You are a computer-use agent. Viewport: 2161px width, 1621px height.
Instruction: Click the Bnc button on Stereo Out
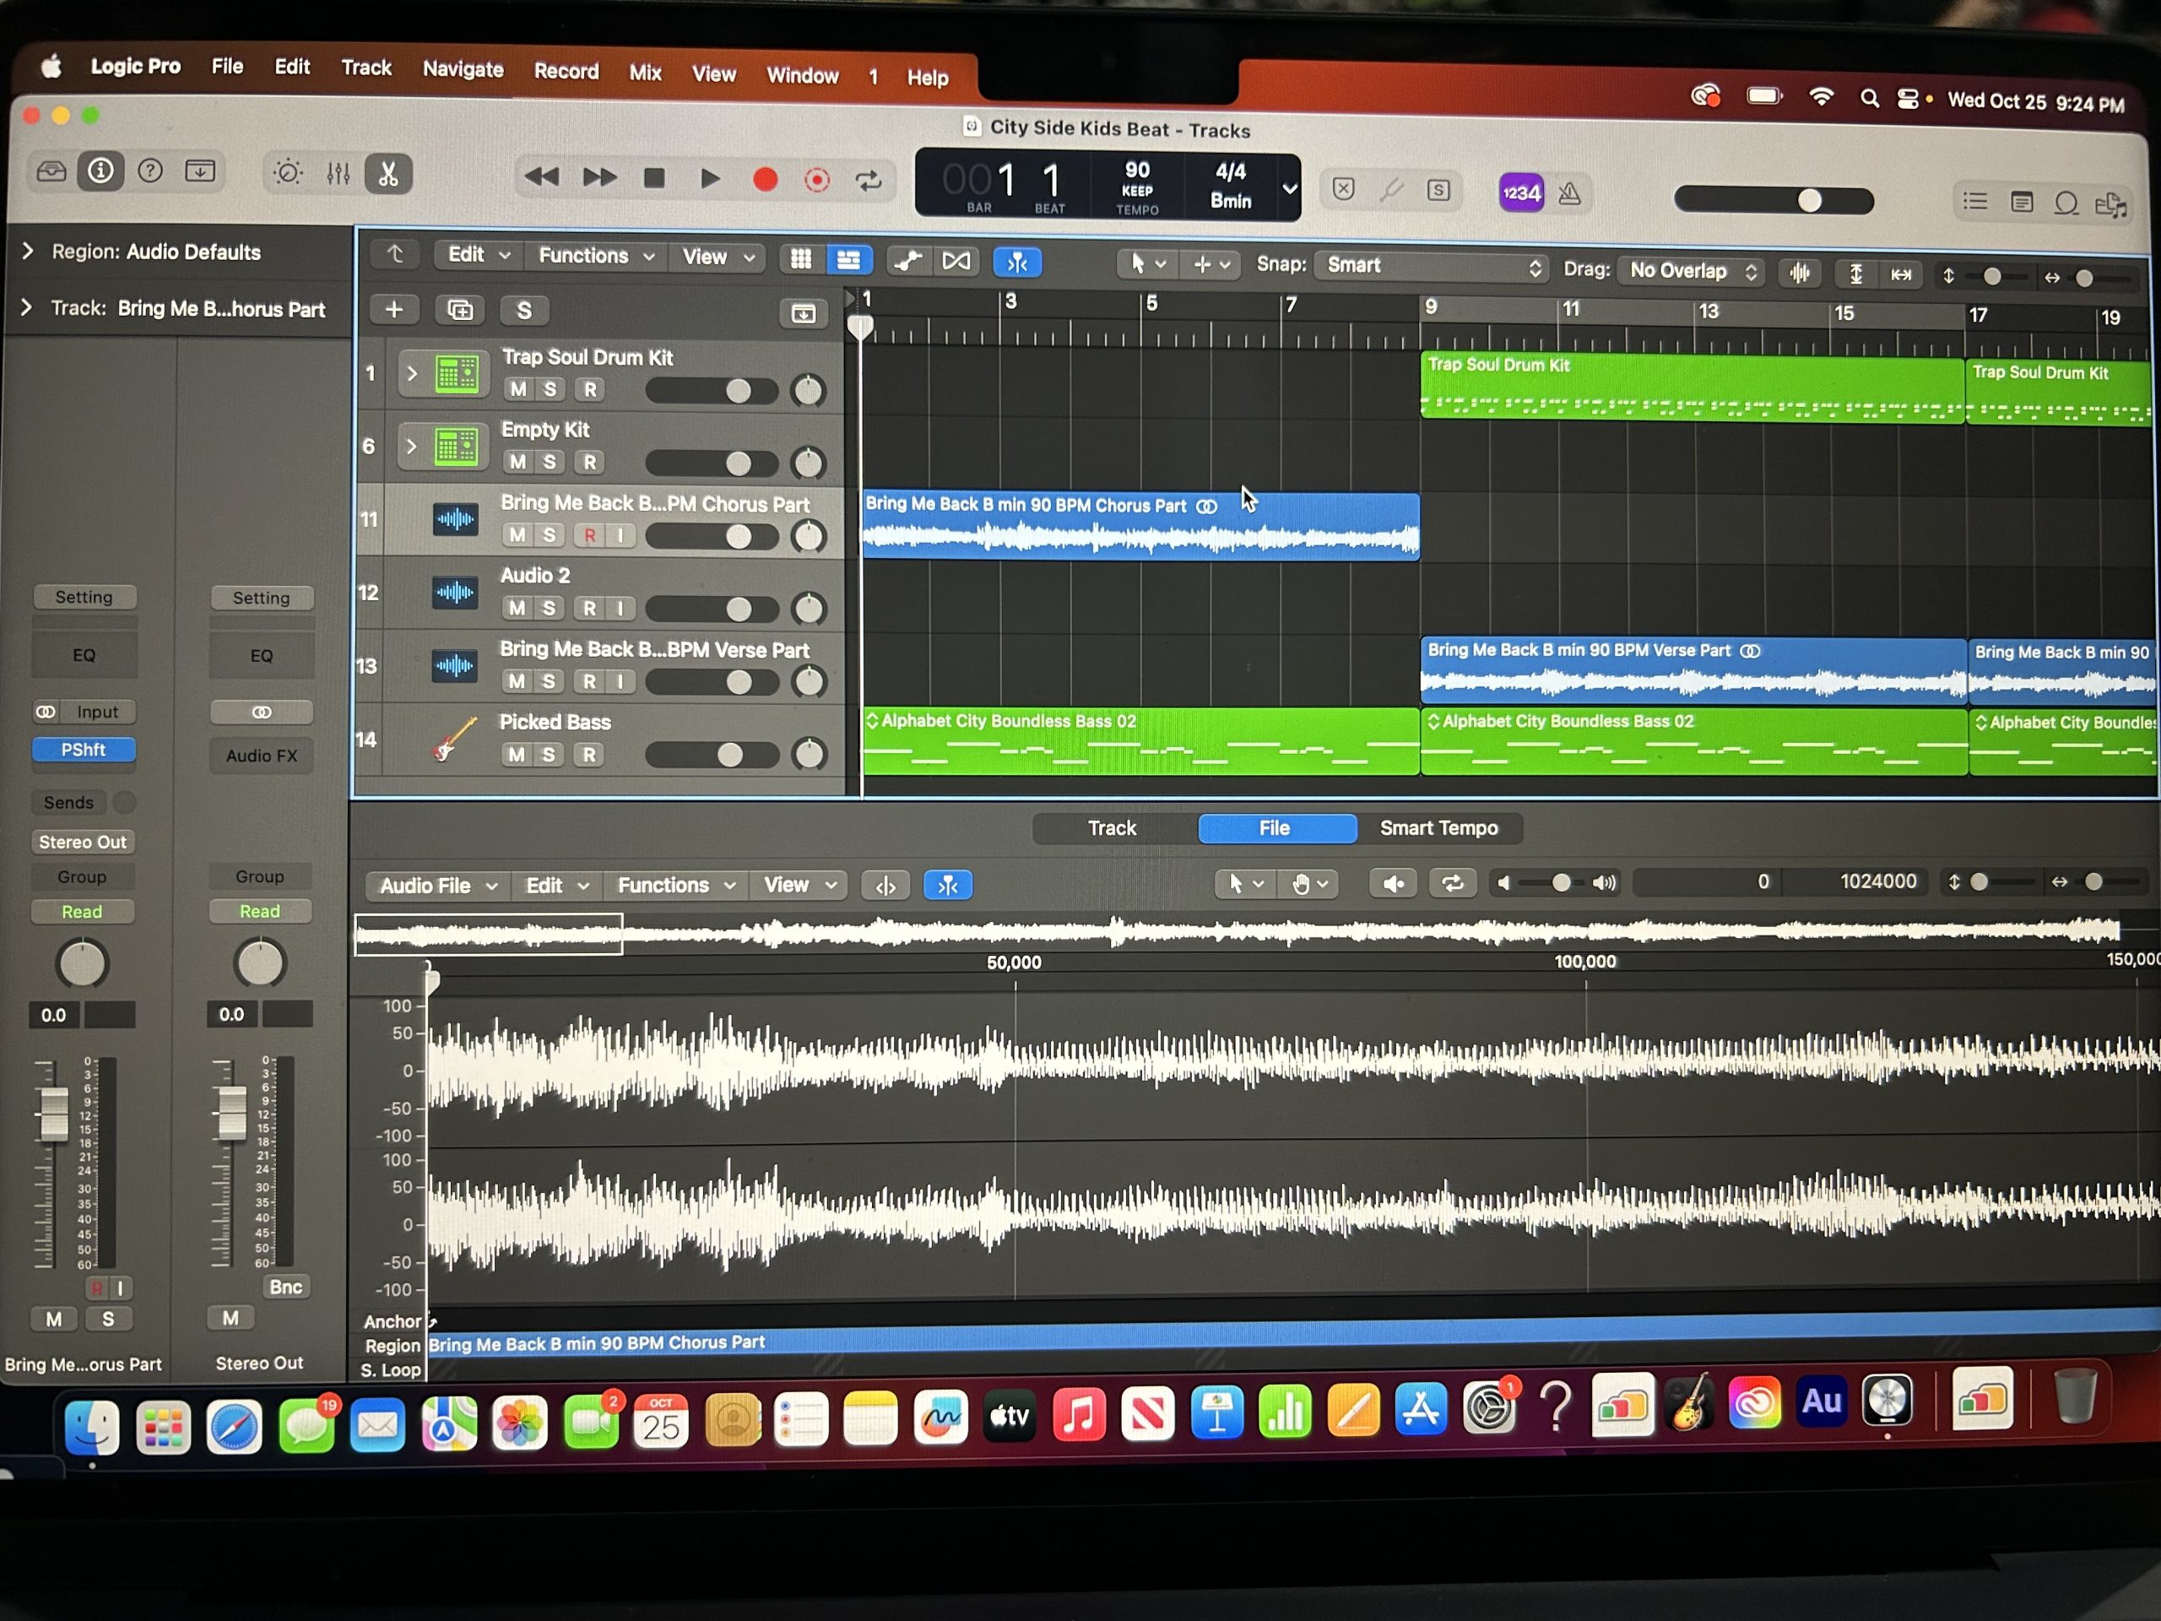(x=285, y=1287)
